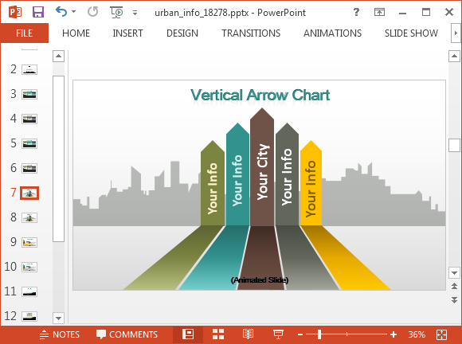462x344 pixels.
Task: Open the ANIMATIONS tab
Action: 333,33
